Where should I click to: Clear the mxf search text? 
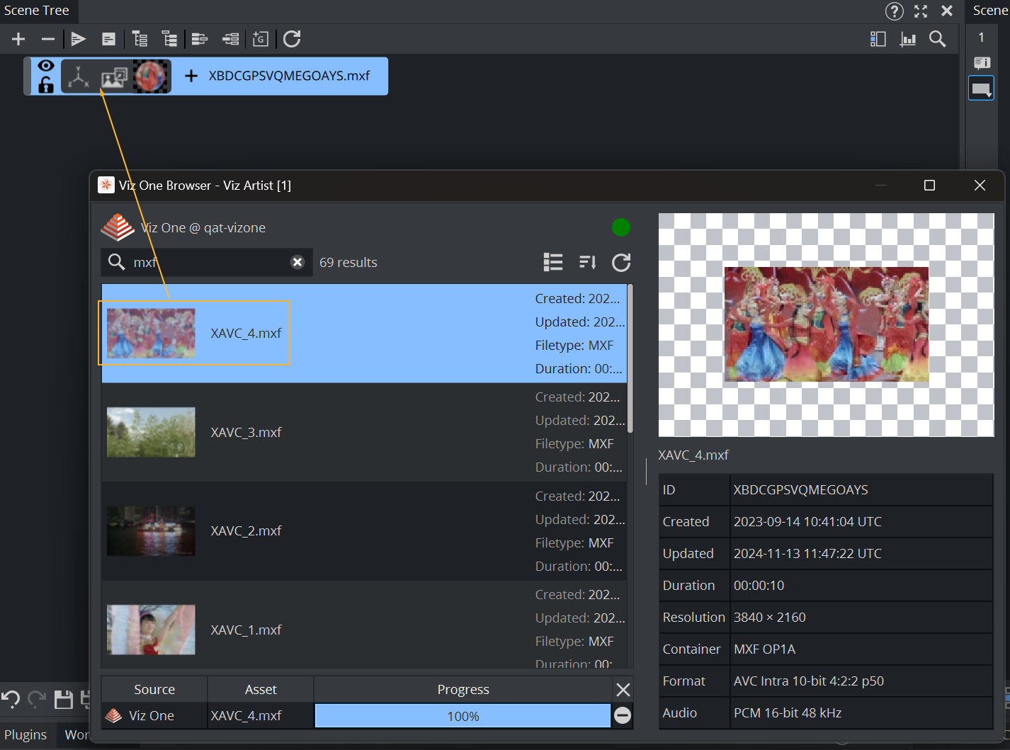(x=297, y=262)
